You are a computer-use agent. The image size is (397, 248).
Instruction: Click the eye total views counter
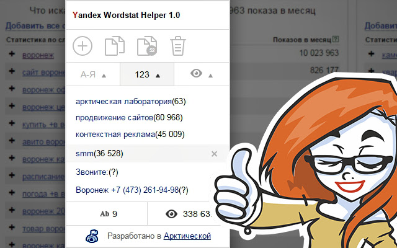(188, 214)
